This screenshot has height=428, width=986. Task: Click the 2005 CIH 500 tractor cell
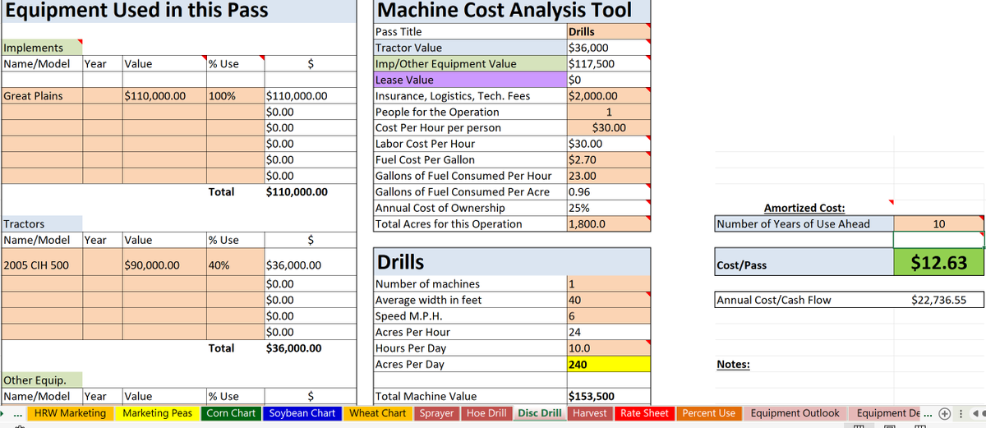[x=41, y=265]
